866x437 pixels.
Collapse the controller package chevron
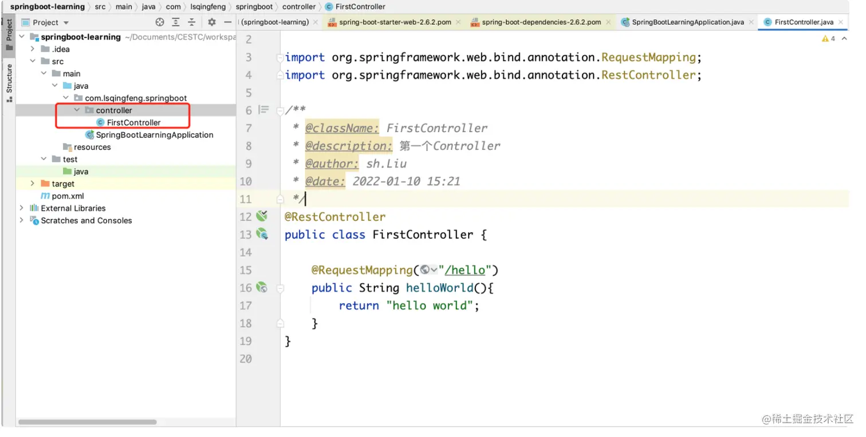click(77, 110)
